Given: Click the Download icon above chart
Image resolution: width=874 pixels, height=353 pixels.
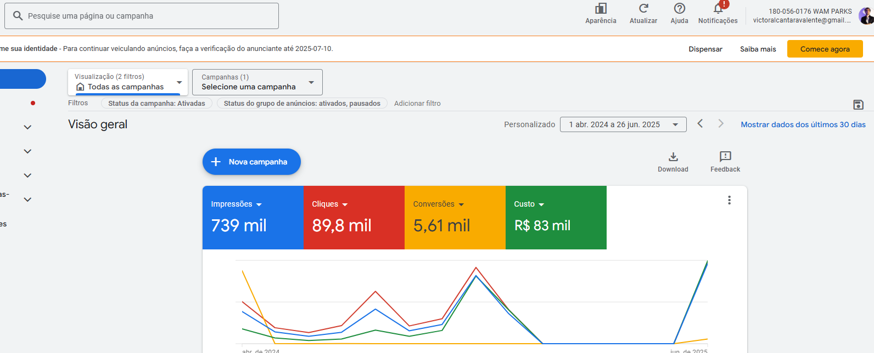Looking at the screenshot, I should point(673,157).
